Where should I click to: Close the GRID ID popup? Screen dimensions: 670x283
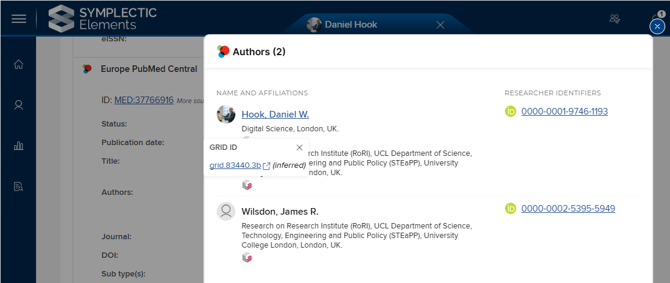(300, 147)
